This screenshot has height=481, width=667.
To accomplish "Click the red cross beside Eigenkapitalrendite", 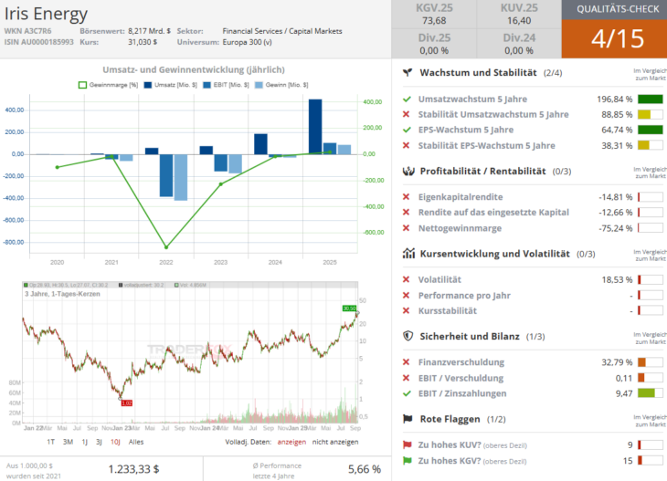I will (x=407, y=197).
